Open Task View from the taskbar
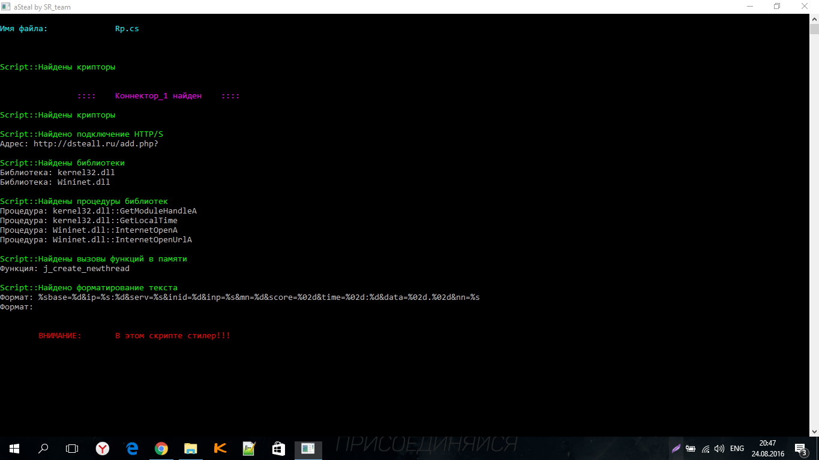The width and height of the screenshot is (819, 460). 72,448
